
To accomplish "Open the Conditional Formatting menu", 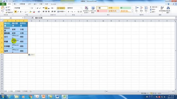I will pos(87,10).
